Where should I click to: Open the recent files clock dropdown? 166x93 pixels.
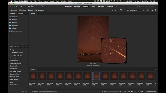point(20,6)
